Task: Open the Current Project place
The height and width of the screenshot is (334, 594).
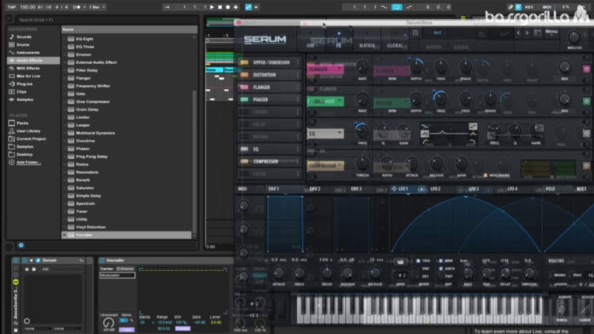Action: [31, 139]
